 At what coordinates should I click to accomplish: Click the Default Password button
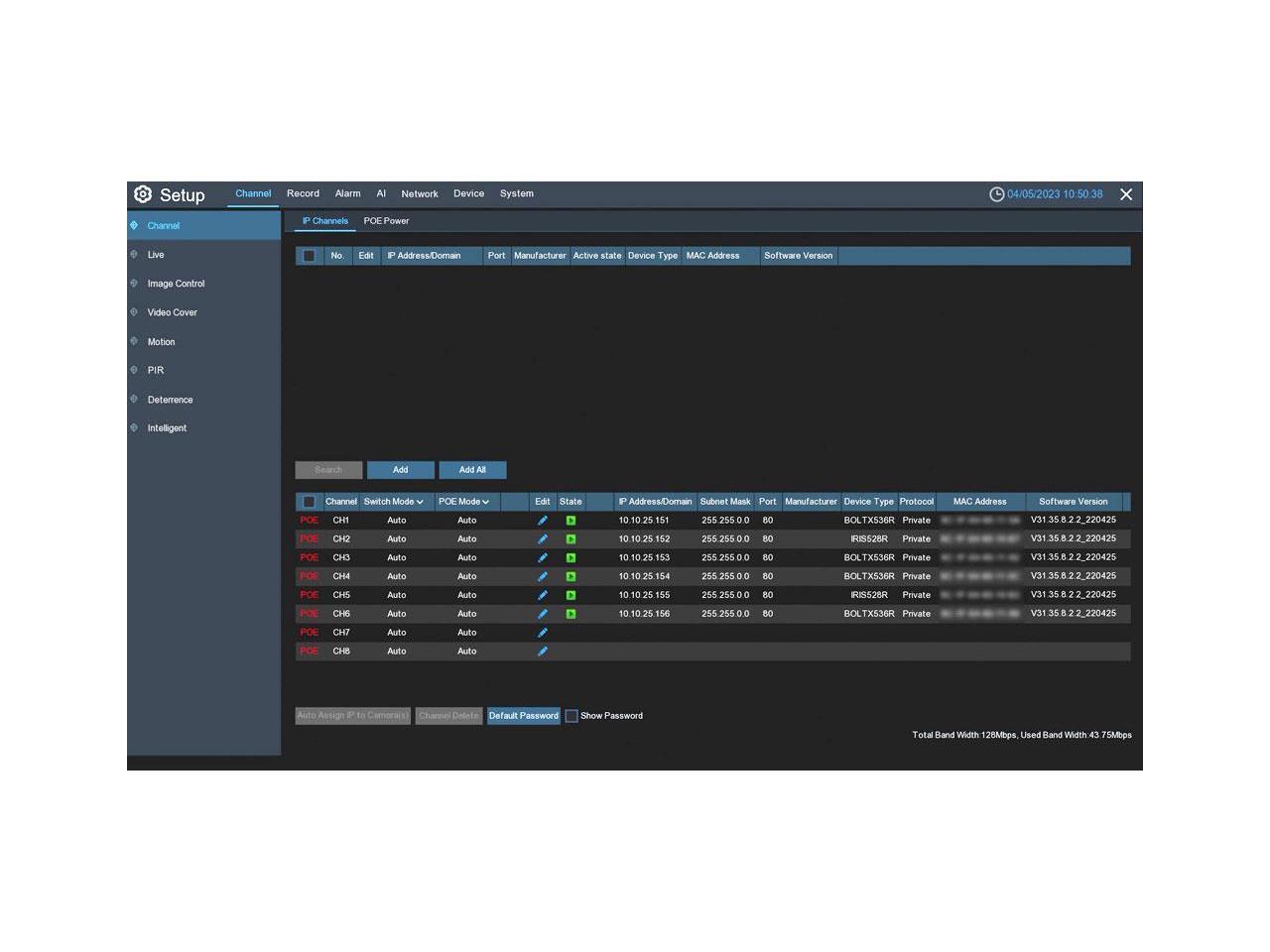coord(523,716)
